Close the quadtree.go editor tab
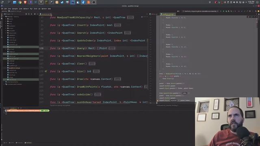Image resolution: width=260 pixels, height=146 pixels. coord(51,14)
